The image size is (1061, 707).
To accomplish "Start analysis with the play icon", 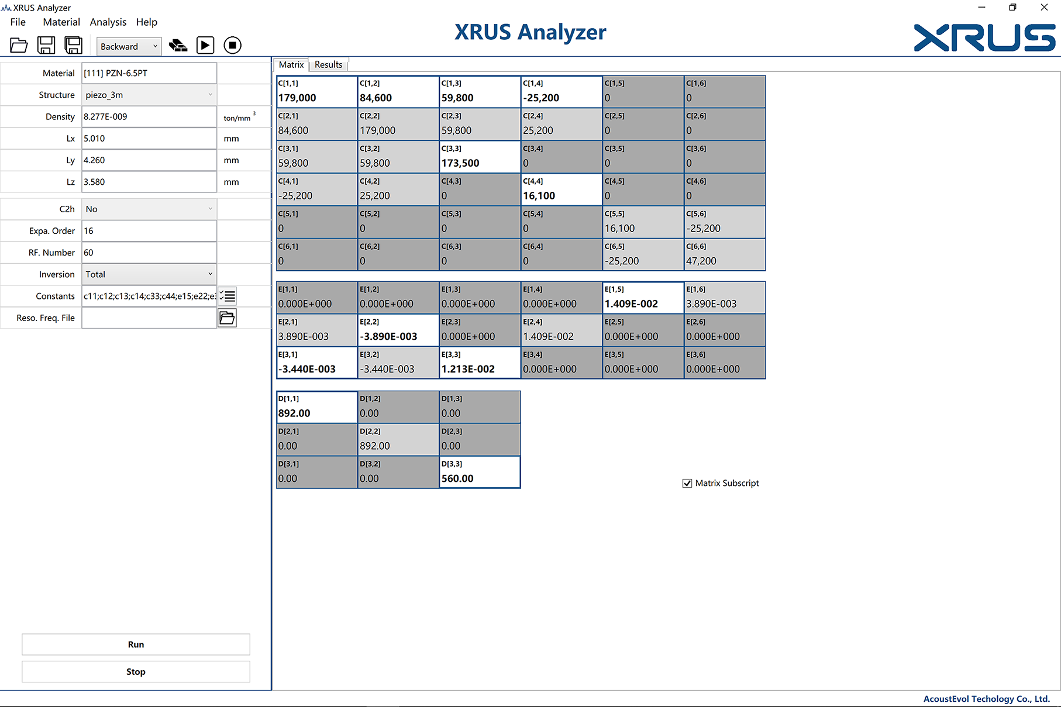I will [205, 46].
